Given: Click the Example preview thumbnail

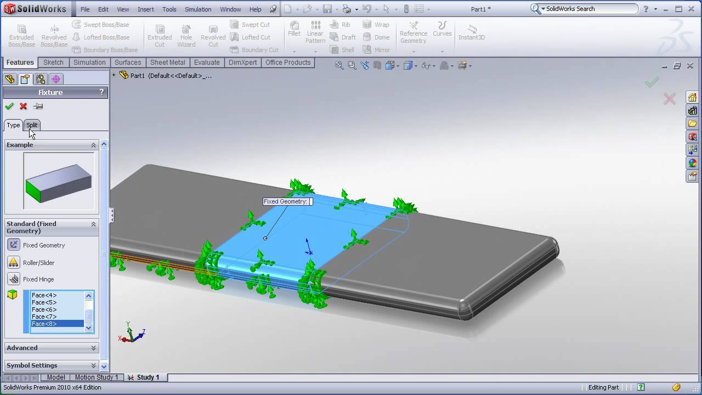Looking at the screenshot, I should (x=59, y=181).
